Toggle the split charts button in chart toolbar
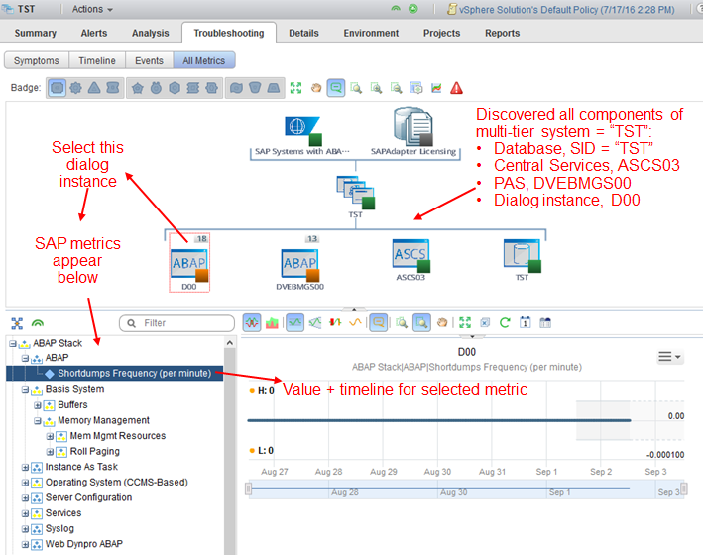Image resolution: width=703 pixels, height=555 pixels. coord(252,322)
